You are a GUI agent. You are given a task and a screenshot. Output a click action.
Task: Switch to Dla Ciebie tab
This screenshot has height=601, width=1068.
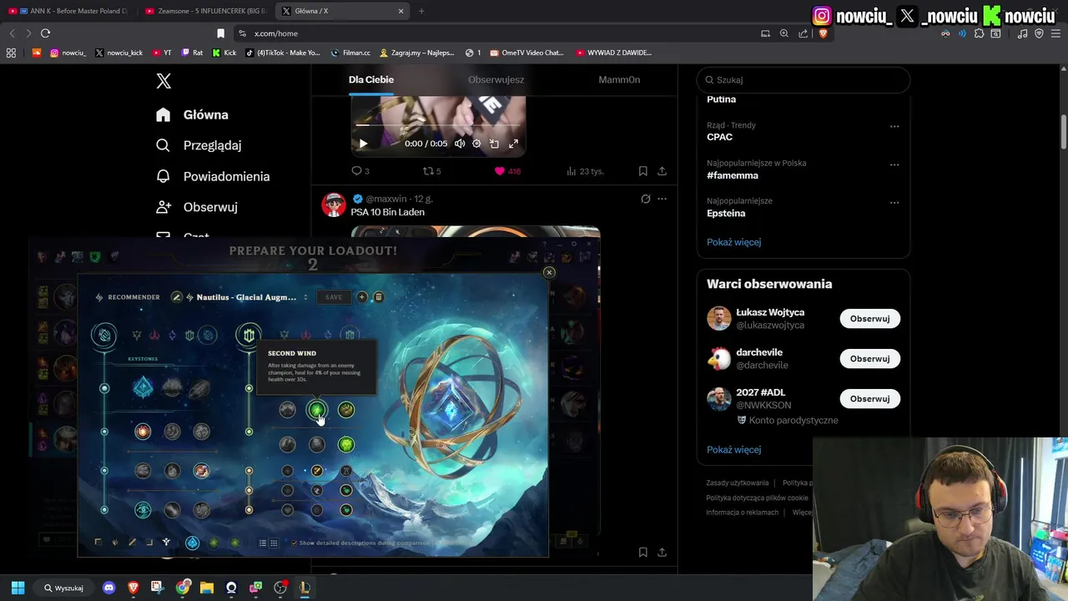point(371,79)
